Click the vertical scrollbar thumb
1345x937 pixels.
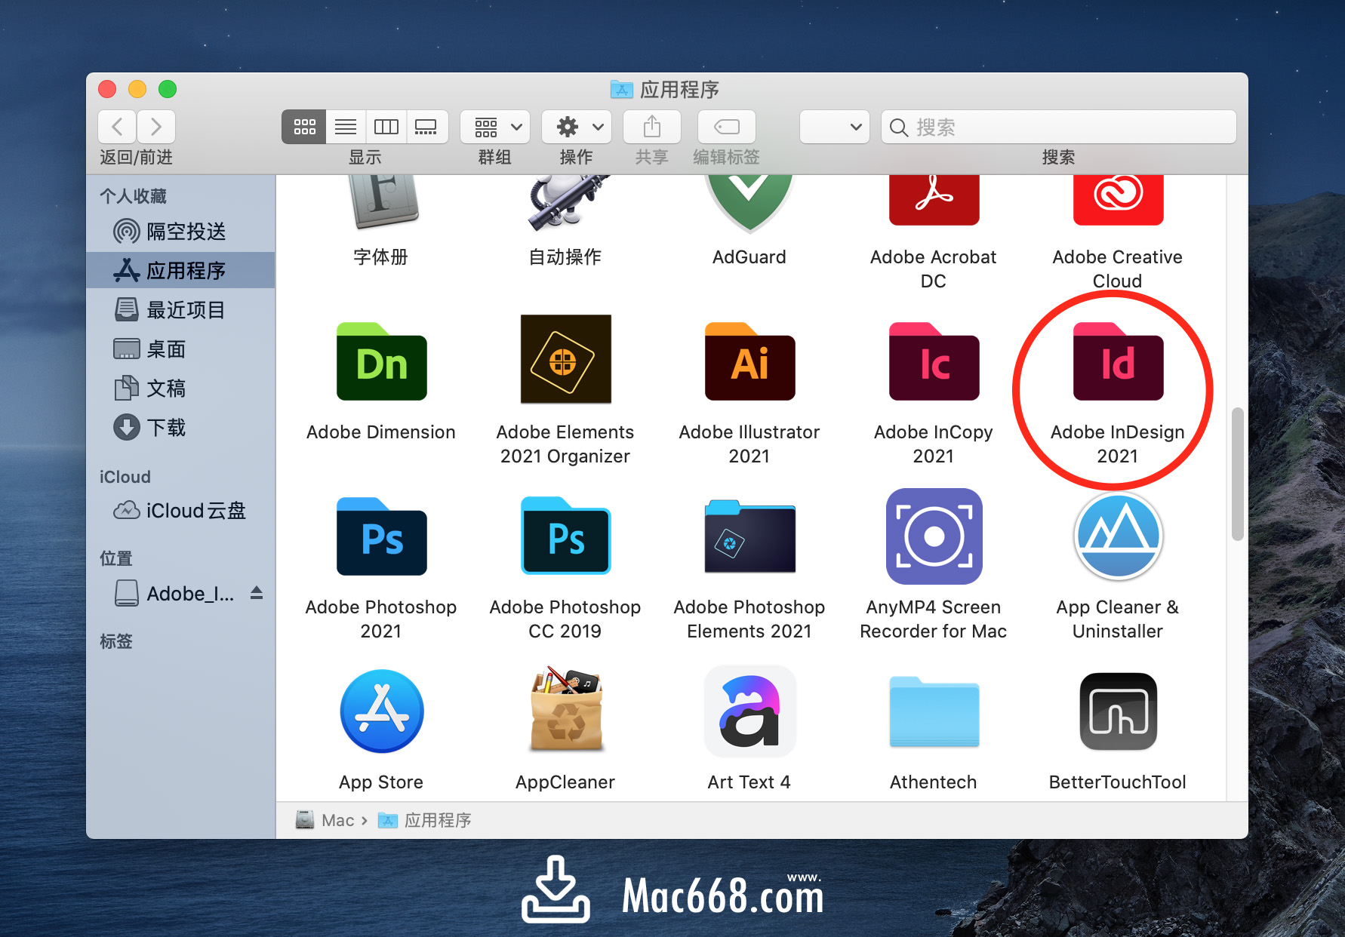point(1237,474)
